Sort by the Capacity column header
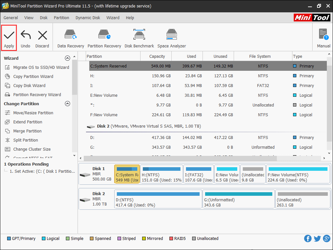 click(x=156, y=56)
